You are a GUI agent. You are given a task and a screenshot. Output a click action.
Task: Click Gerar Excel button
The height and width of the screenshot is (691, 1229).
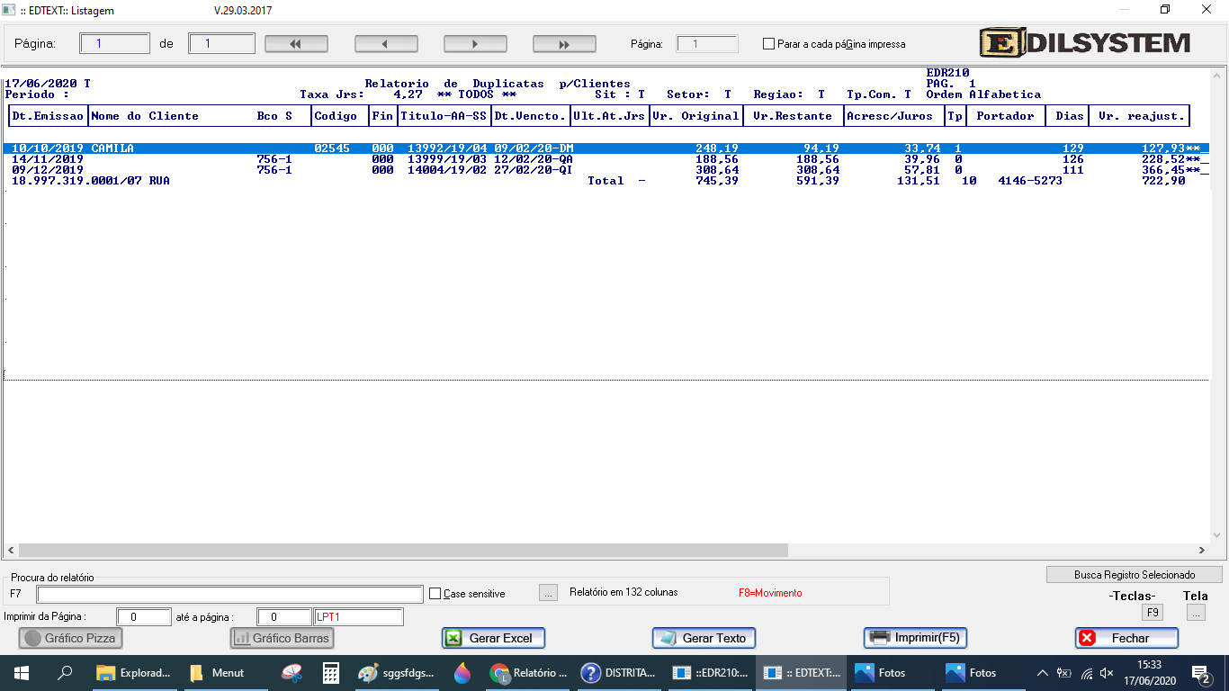[x=493, y=638]
